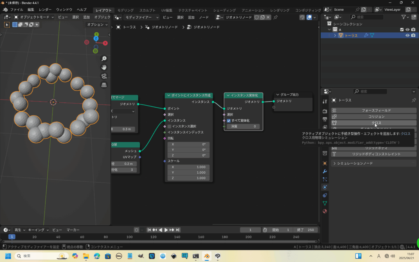Image resolution: width=419 pixels, height=262 pixels.
Task: Click the スケール X value field
Action: [188, 167]
